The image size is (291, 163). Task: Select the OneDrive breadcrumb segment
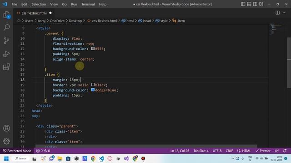[x=57, y=21]
